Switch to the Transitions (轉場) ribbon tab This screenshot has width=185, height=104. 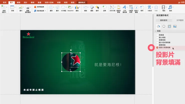coord(32,2)
